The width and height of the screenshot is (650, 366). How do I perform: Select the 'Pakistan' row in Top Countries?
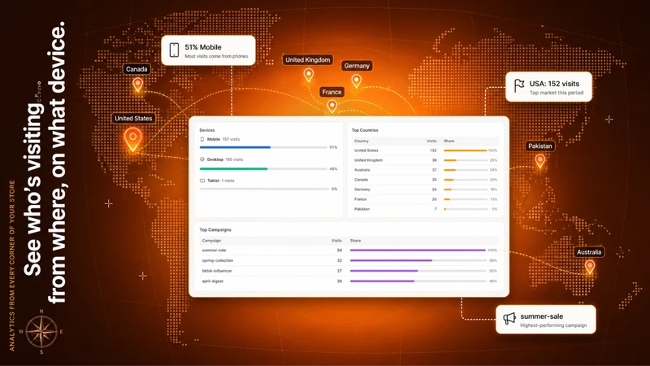(425, 209)
